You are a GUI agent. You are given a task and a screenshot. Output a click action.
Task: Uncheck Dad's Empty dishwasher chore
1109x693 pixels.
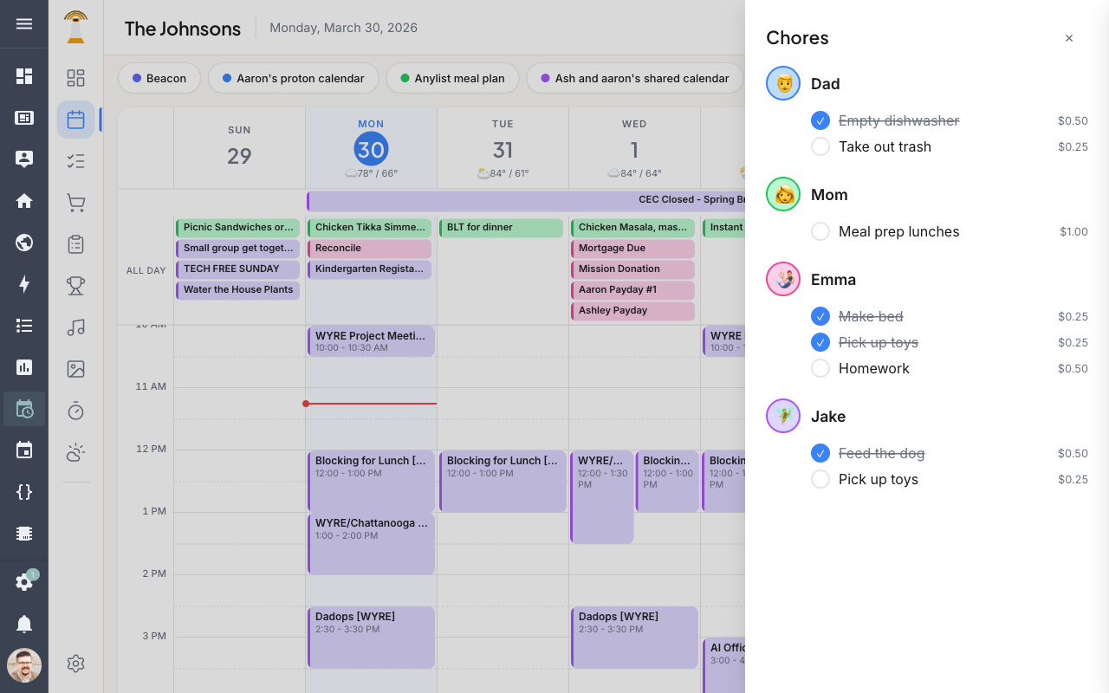point(820,120)
